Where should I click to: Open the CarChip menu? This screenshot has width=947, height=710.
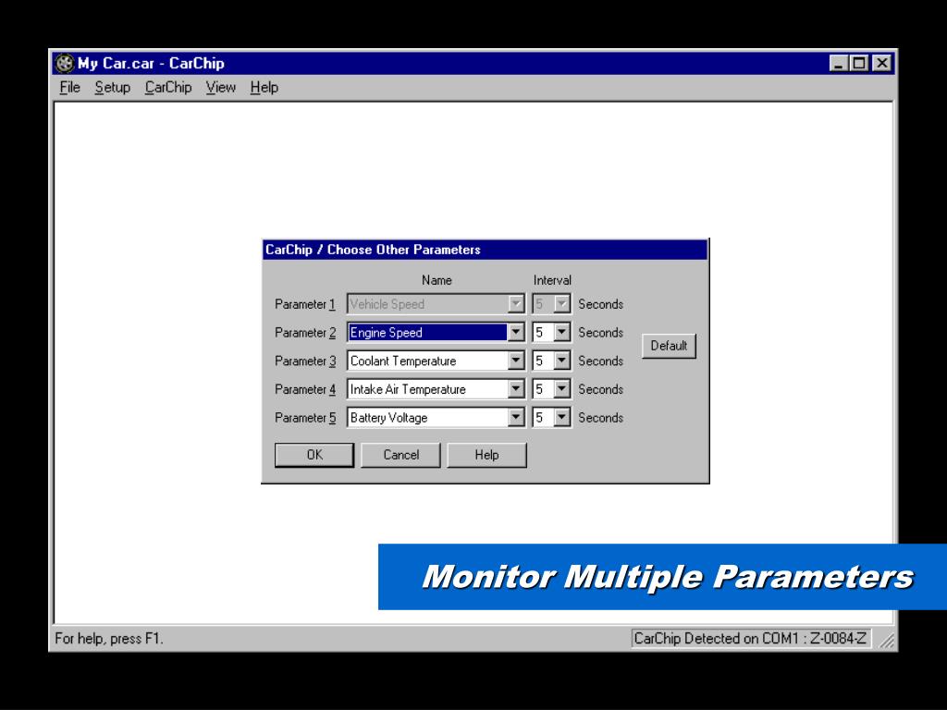(168, 88)
